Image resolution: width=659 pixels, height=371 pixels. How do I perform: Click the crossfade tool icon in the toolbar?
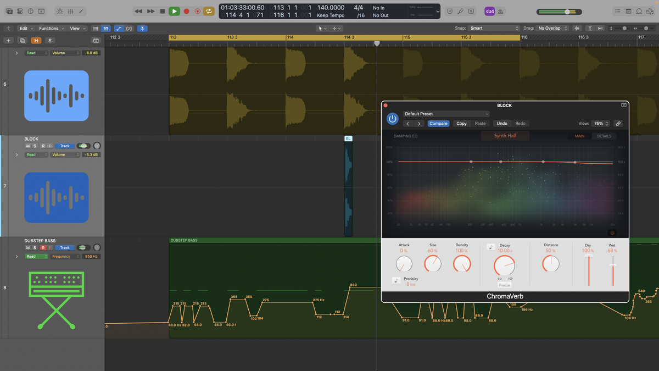click(x=129, y=28)
